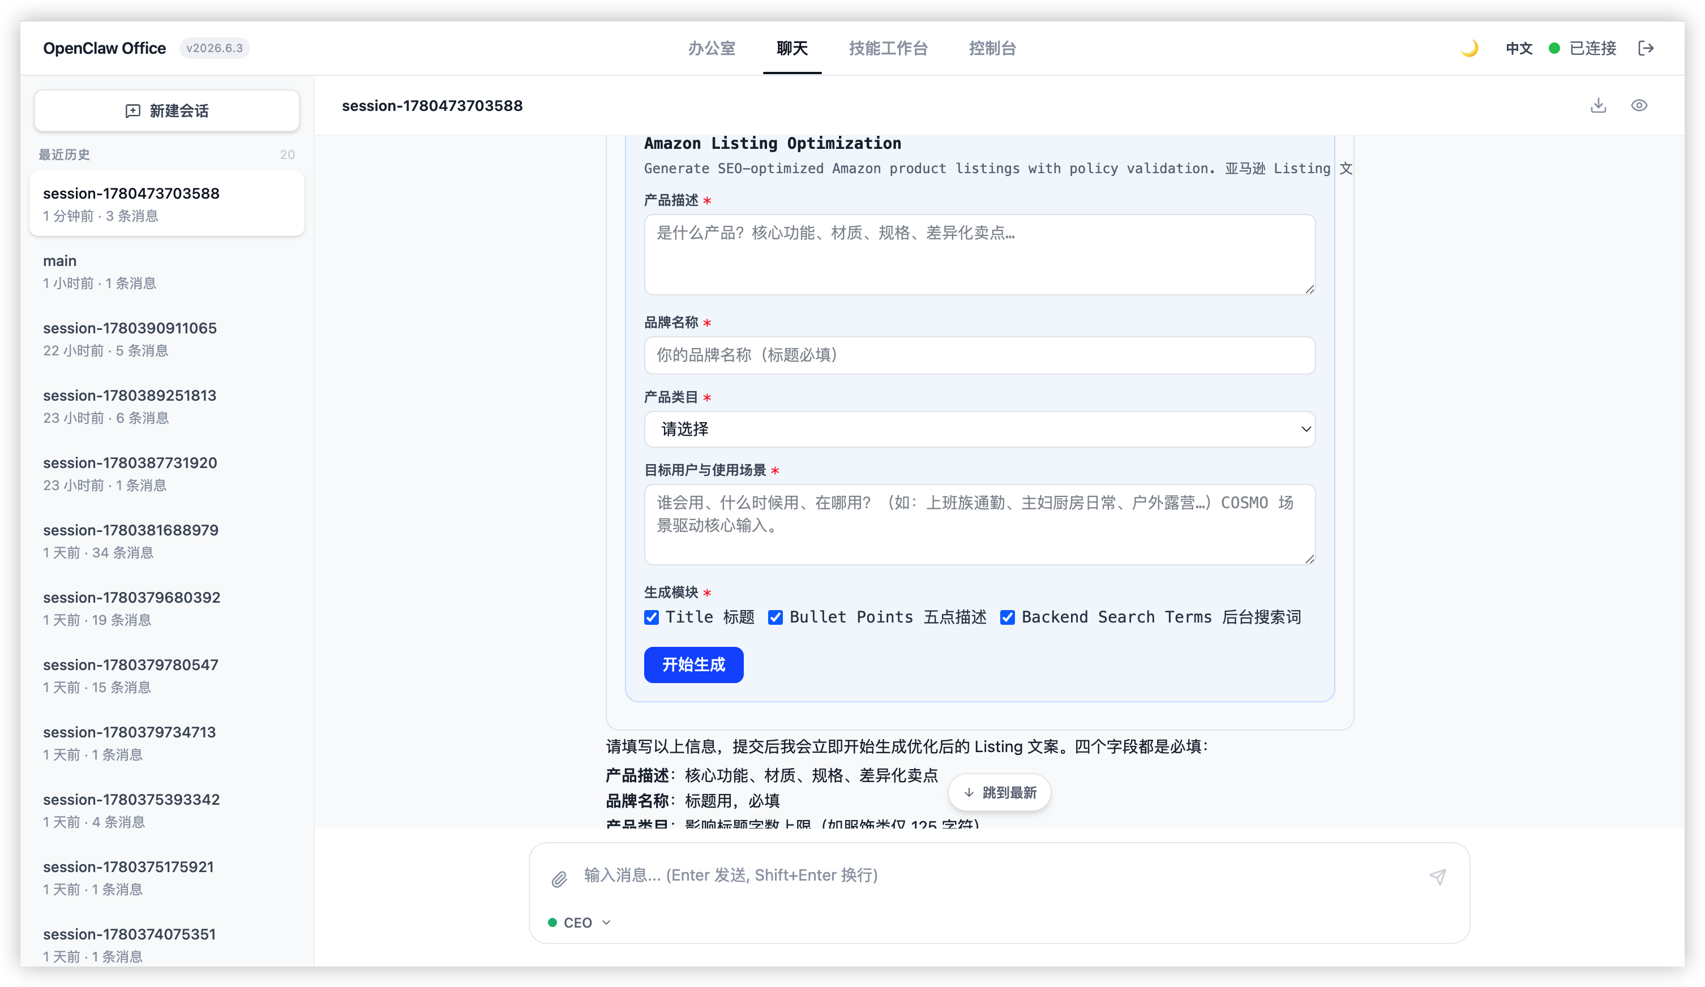
Task: Click the v2026.6.3 version badge
Action: pos(214,48)
